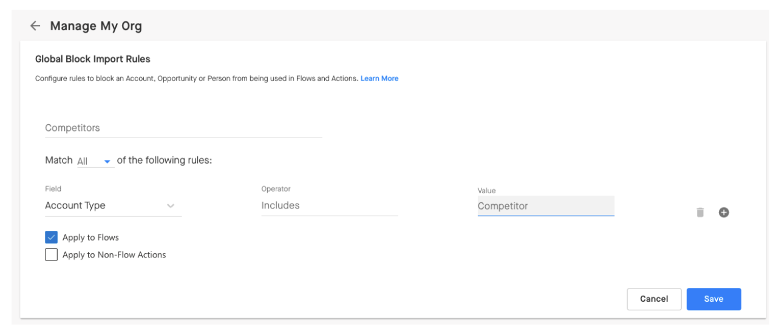Click the Includes operator field

330,205
